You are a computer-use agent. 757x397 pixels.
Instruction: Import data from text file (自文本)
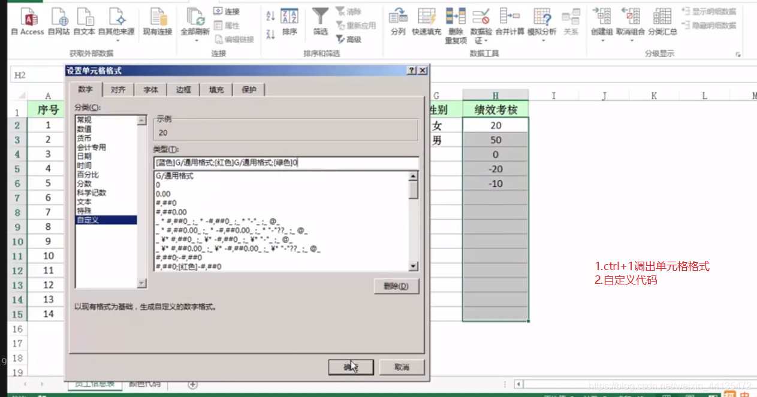click(x=84, y=22)
